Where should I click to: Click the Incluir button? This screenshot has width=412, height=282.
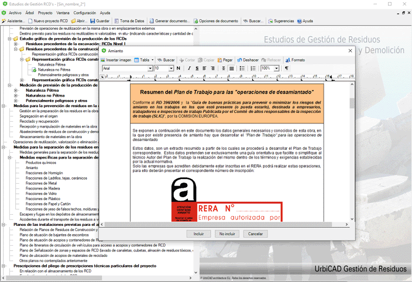pos(198,233)
